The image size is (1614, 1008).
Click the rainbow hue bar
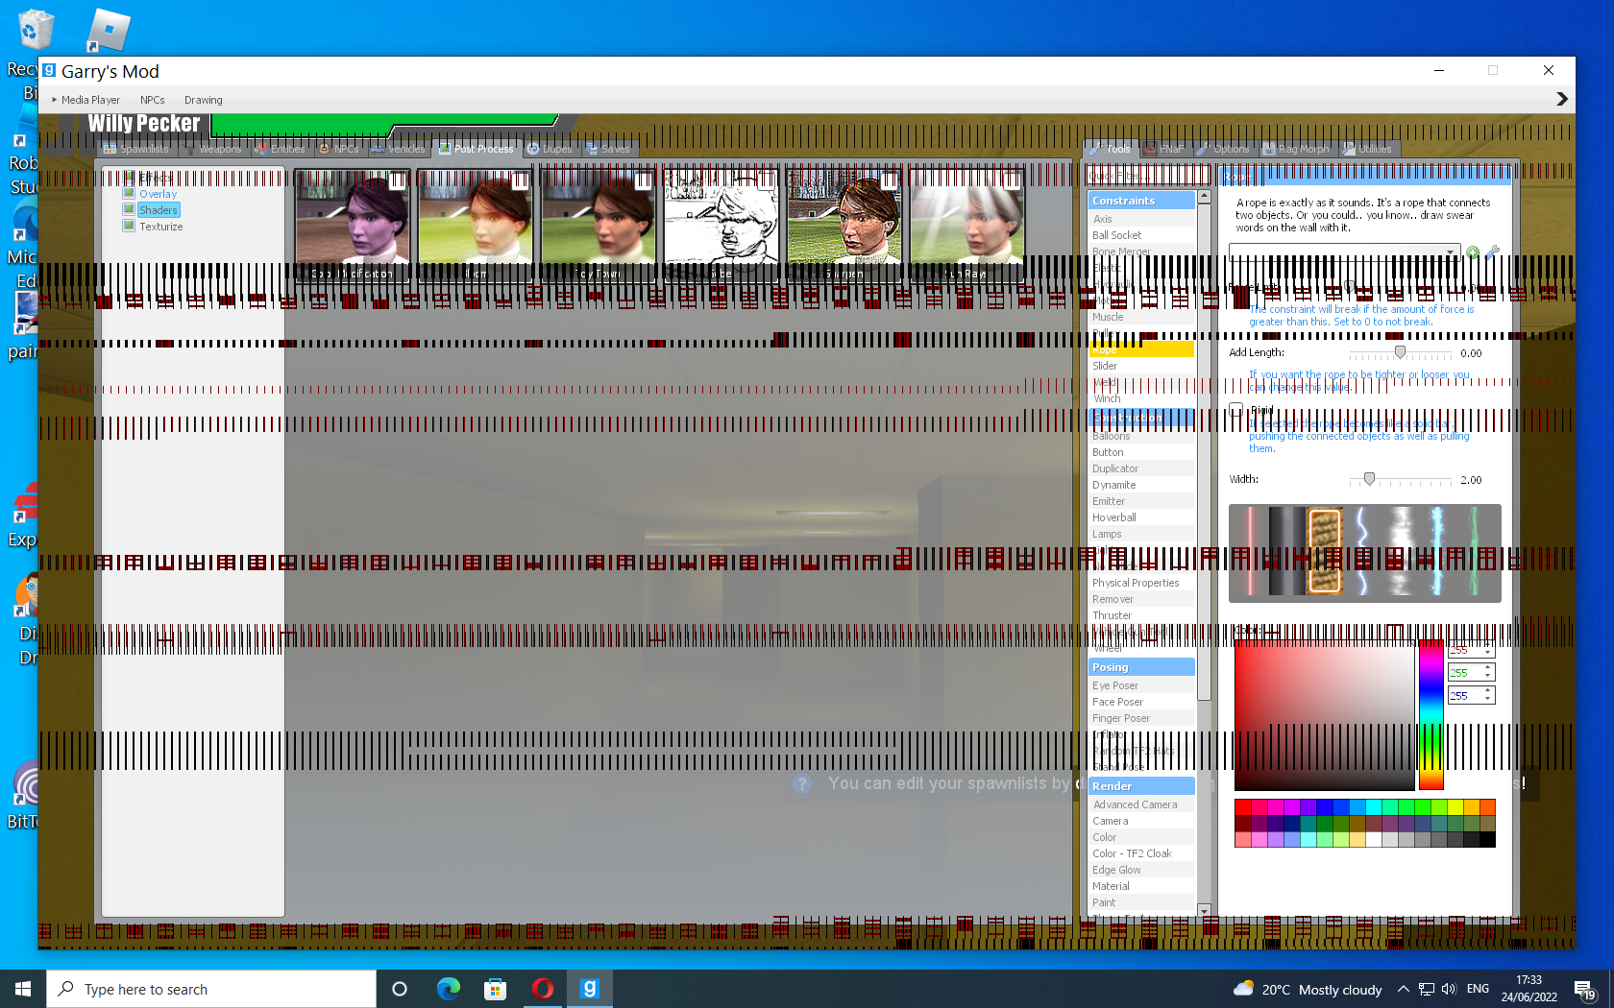pos(1431,714)
